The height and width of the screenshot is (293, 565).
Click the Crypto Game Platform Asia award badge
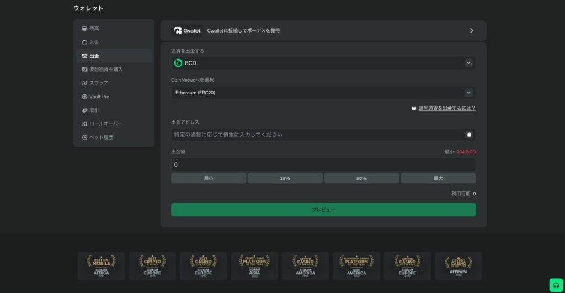pyautogui.click(x=254, y=266)
